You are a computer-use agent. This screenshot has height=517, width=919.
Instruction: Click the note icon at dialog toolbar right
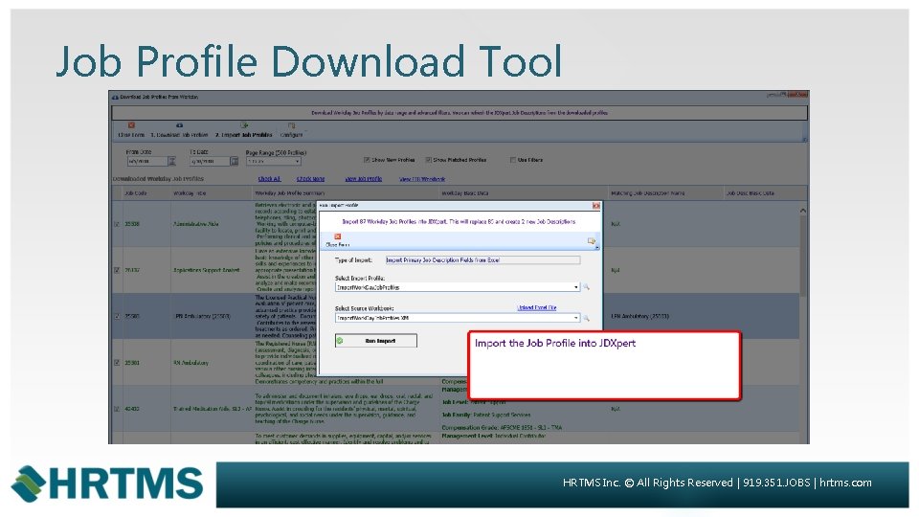click(x=592, y=241)
